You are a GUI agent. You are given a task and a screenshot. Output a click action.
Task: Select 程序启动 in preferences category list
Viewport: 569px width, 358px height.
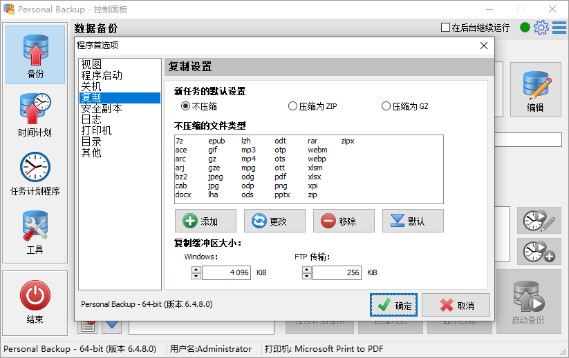click(120, 76)
